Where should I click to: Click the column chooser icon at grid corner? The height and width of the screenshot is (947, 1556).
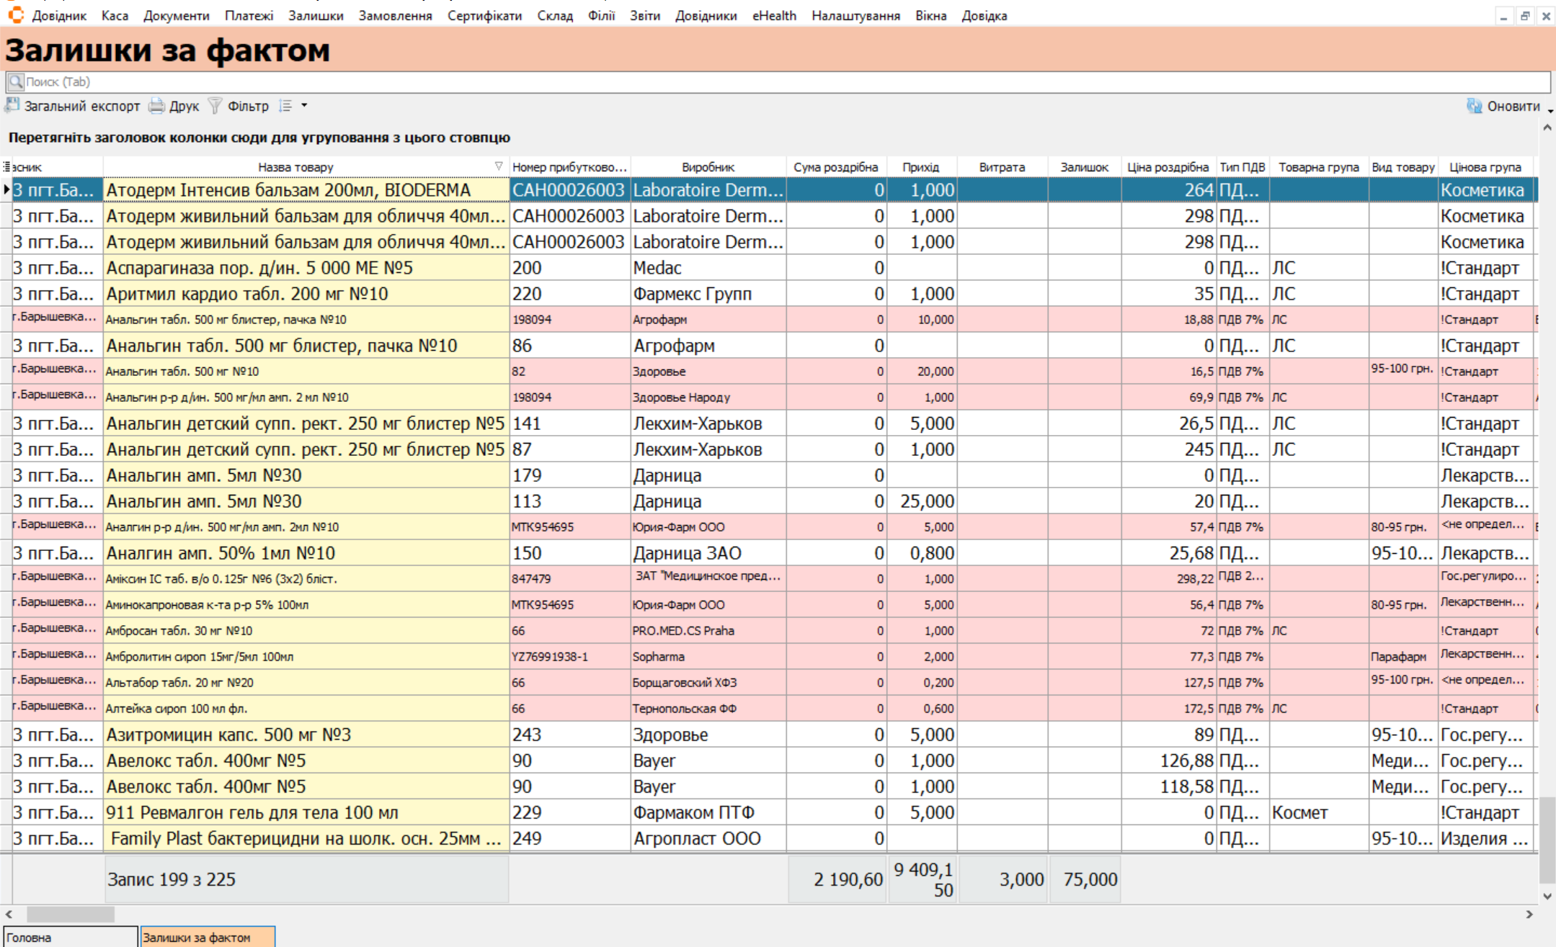6,166
